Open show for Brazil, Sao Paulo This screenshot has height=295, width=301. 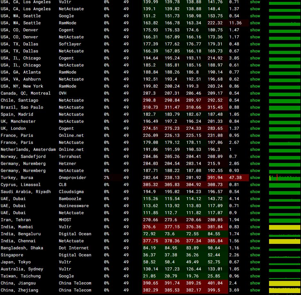[255, 107]
